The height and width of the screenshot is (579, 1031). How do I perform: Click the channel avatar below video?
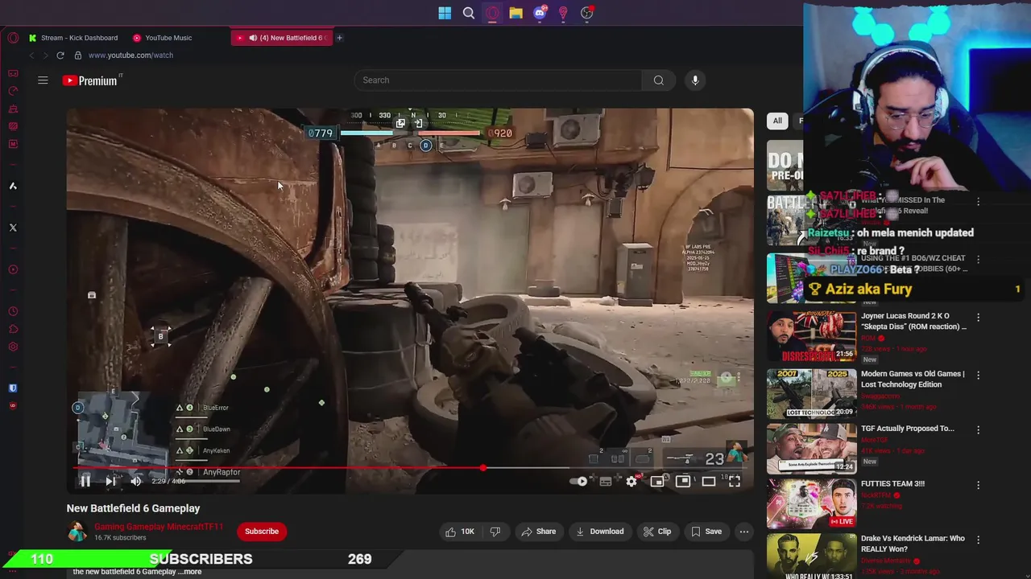(x=77, y=532)
